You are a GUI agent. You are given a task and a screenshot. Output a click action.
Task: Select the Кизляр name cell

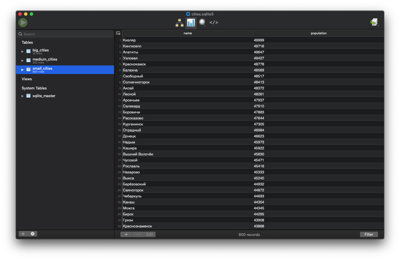point(188,40)
